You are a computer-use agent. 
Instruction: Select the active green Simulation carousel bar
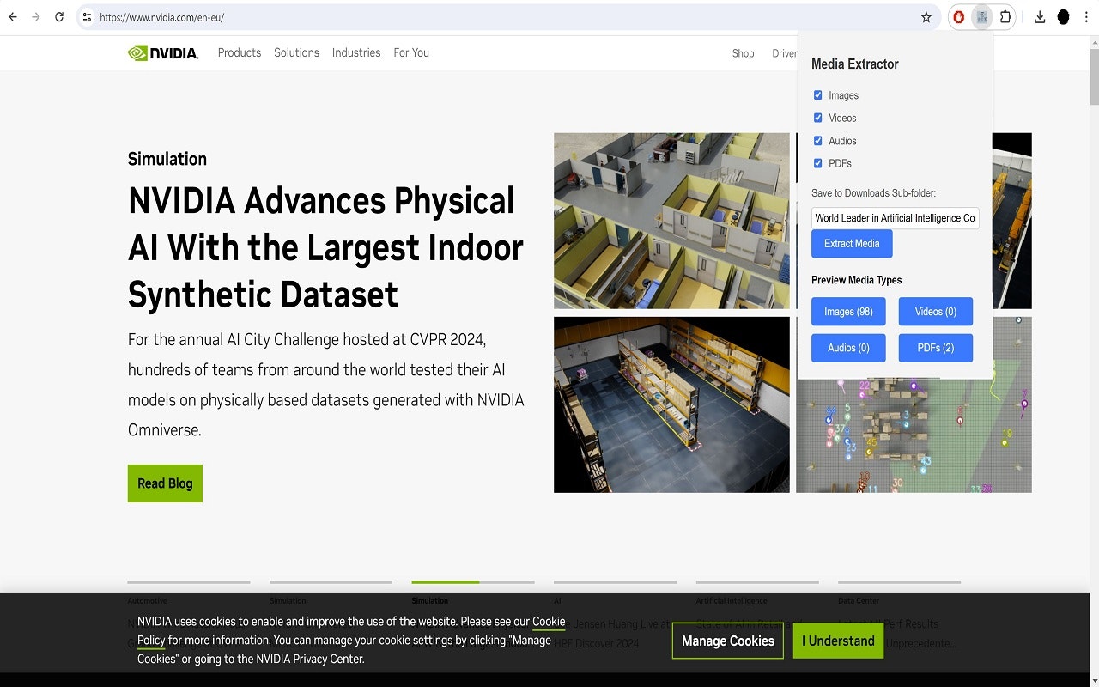(473, 582)
